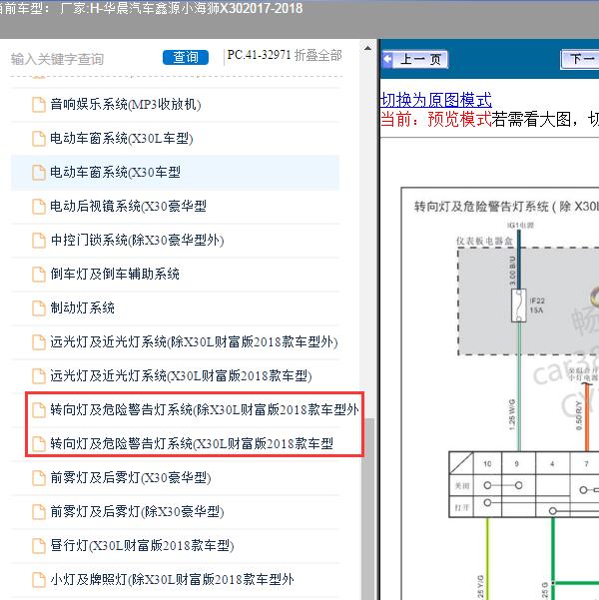Viewport: 599px width, 600px height.
Task: Click 折叠全部 to collapse all items
Action: [x=318, y=56]
